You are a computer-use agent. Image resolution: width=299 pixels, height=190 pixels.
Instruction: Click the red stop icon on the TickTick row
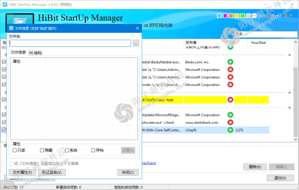[x=230, y=100]
